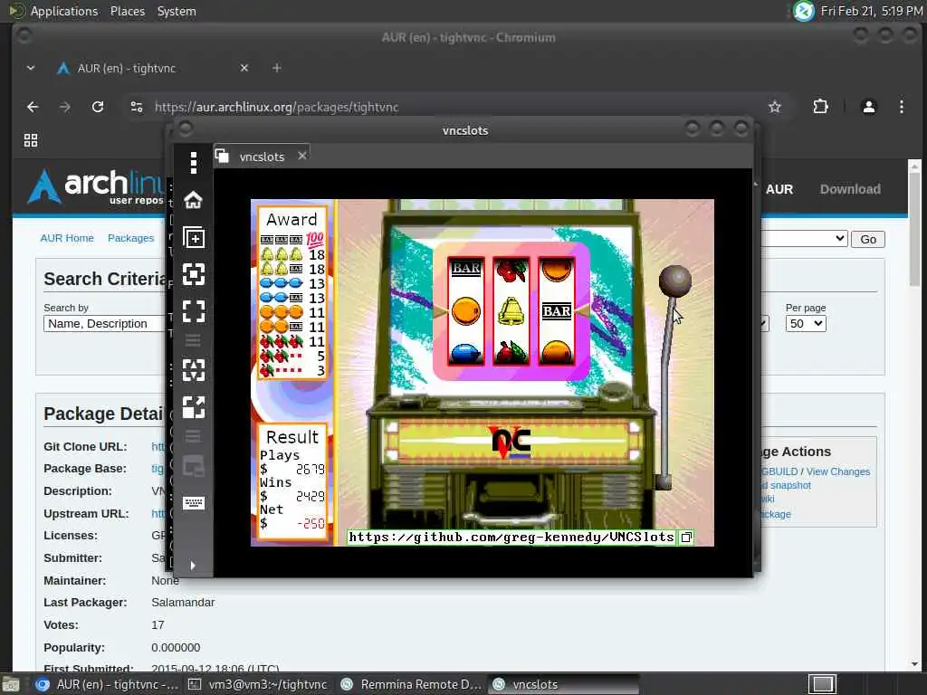
Task: Click the show desktop icon in taskbar
Action: point(10,684)
